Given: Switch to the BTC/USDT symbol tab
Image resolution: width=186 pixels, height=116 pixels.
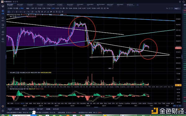Looking at the screenshot, I should click(x=10, y=5).
